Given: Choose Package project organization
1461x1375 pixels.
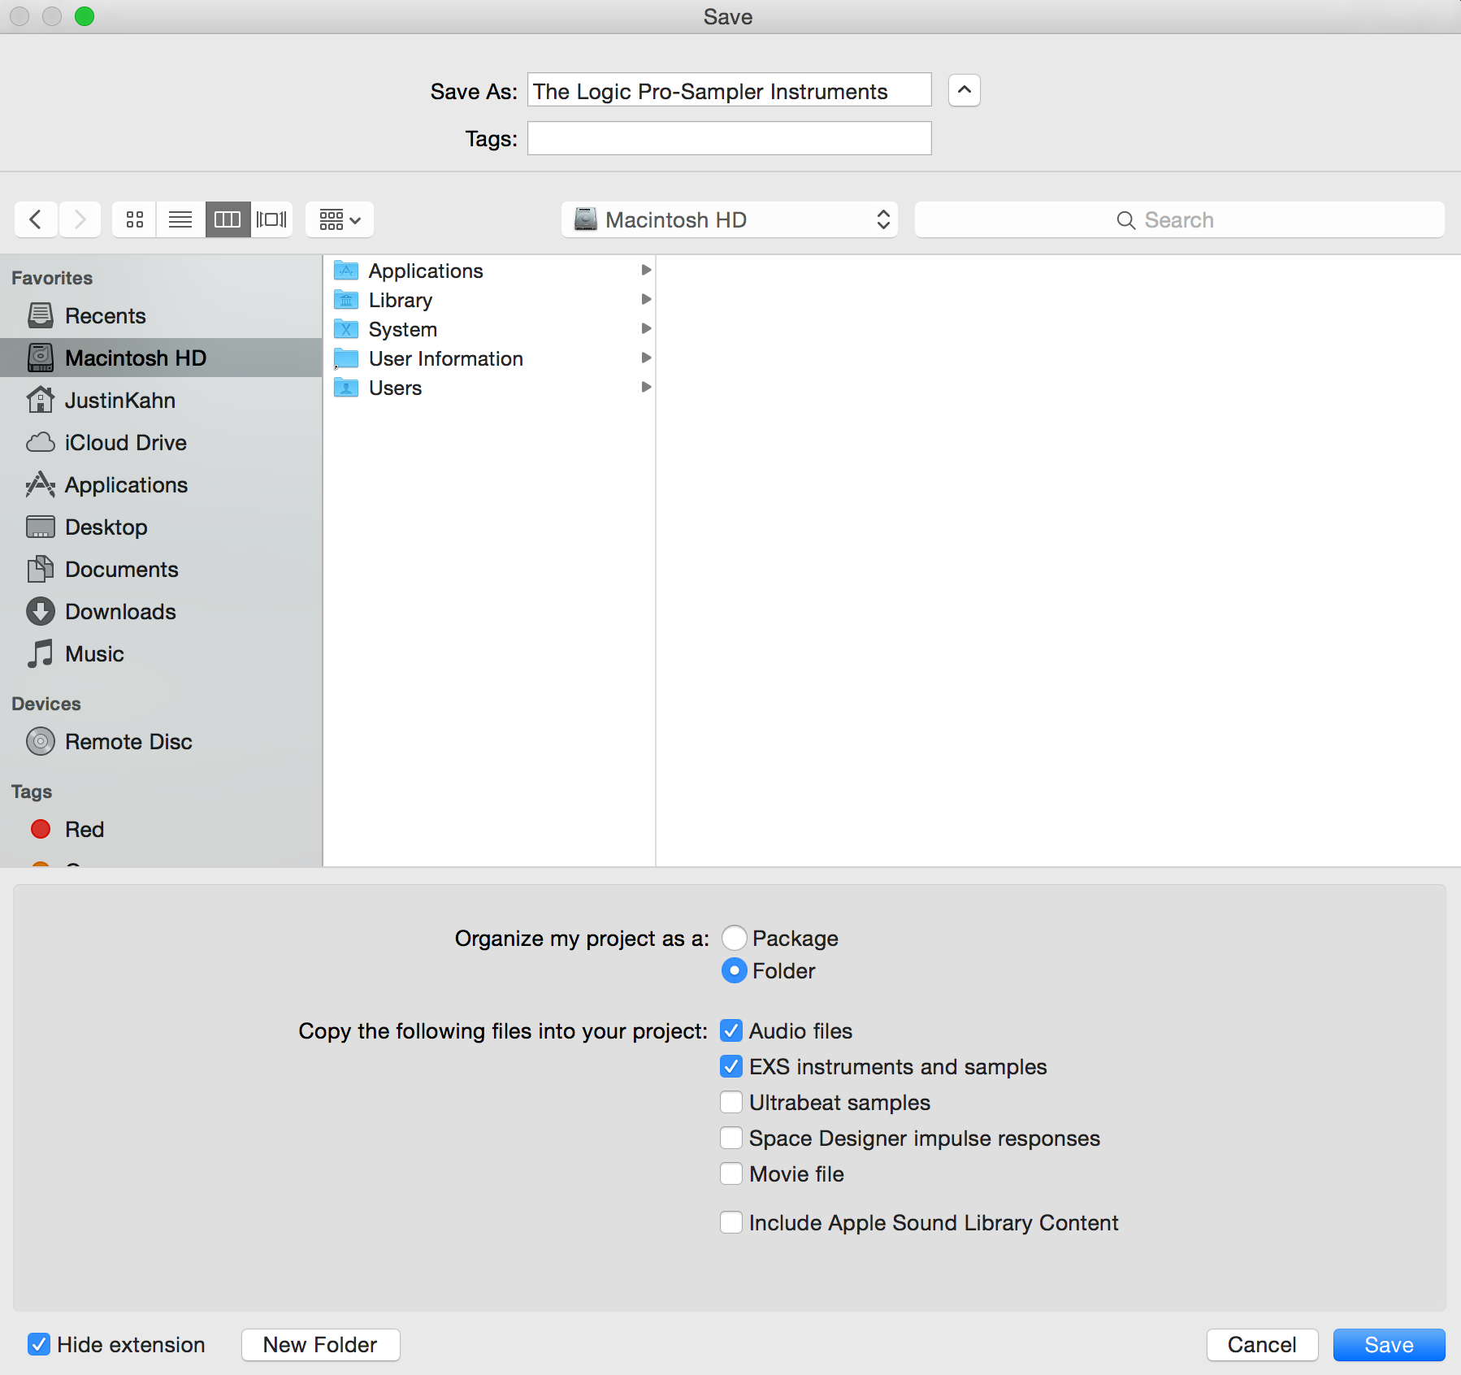Looking at the screenshot, I should tap(734, 938).
